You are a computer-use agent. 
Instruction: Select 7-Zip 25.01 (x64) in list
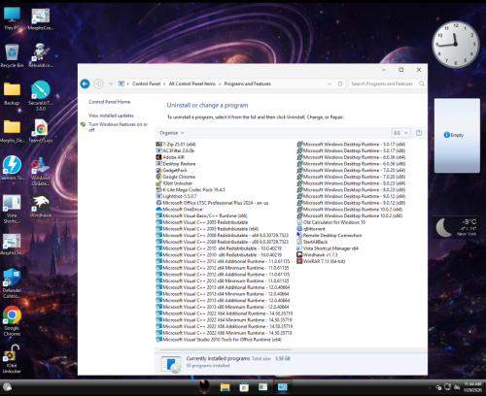176,145
